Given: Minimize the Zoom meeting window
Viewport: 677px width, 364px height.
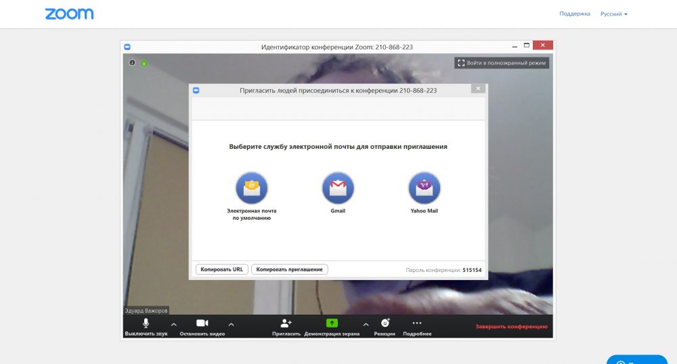Looking at the screenshot, I should click(515, 46).
